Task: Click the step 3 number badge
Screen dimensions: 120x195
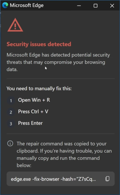Action: [x=11, y=124]
